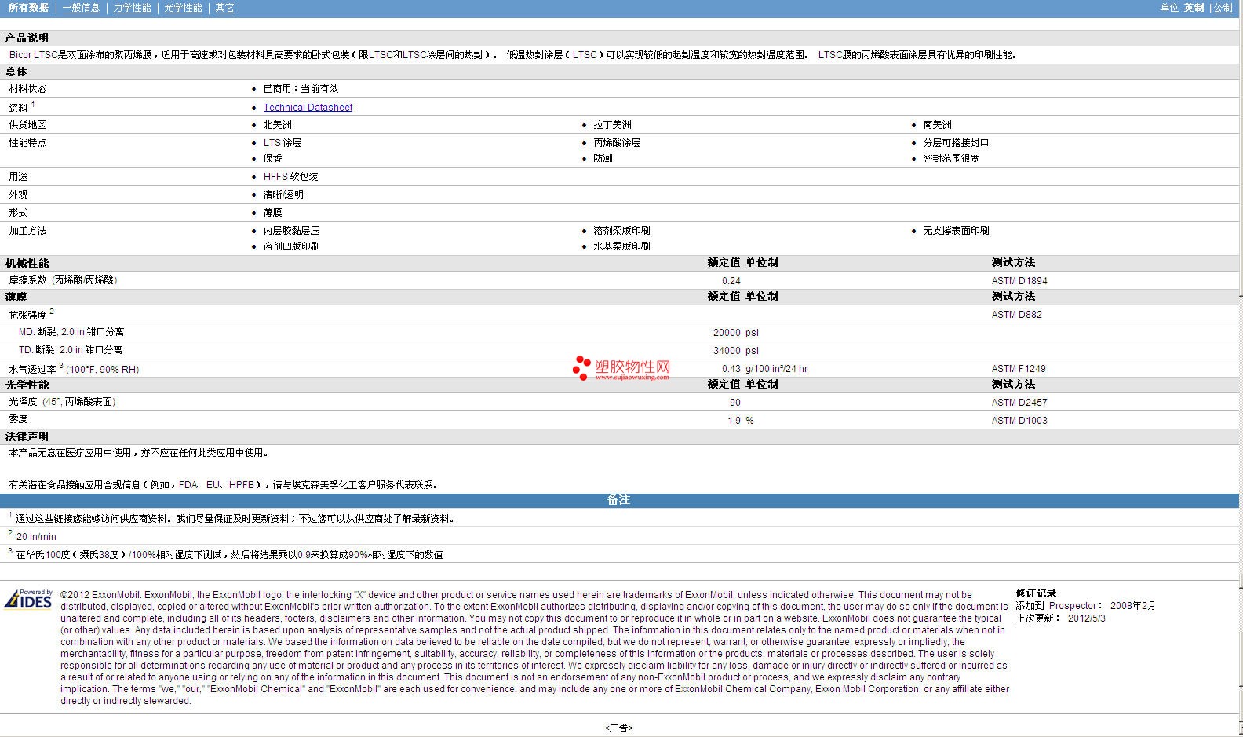The height and width of the screenshot is (737, 1243).
Task: Click the 摩擦系数 property row label
Action: point(63,280)
